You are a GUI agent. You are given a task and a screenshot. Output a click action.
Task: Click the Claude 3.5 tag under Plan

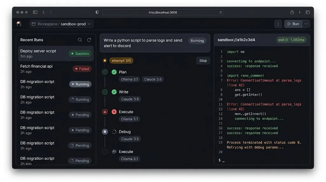[x=152, y=79]
